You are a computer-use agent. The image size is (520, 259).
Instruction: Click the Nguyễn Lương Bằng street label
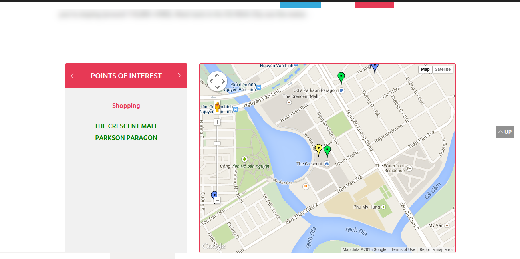coord(360,131)
